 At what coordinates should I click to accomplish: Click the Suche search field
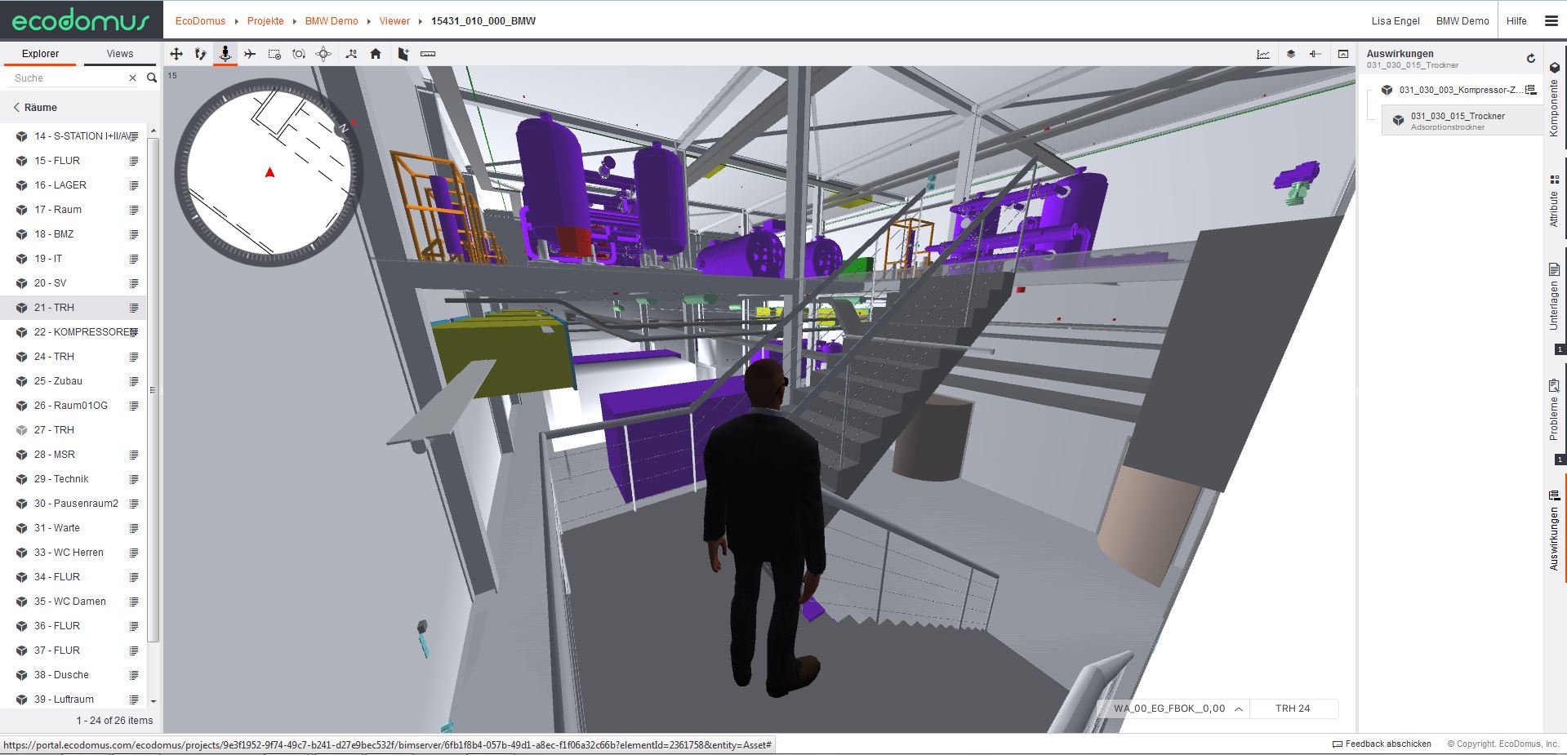[69, 78]
